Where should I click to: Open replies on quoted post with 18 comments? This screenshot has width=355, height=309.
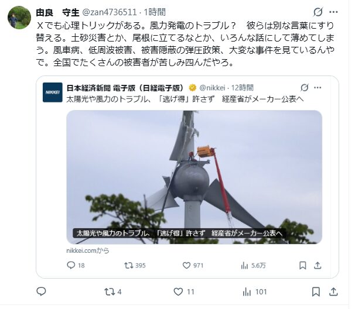76,265
